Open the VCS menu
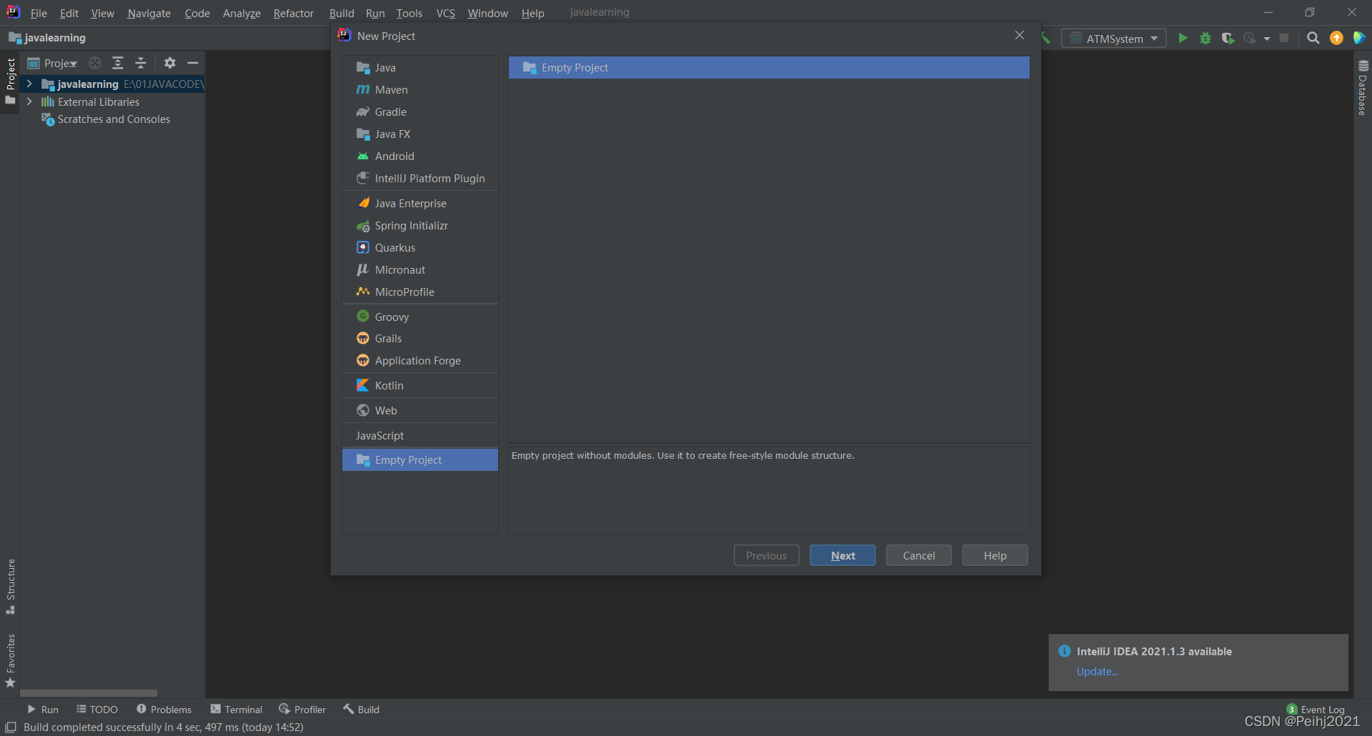 pyautogui.click(x=446, y=13)
